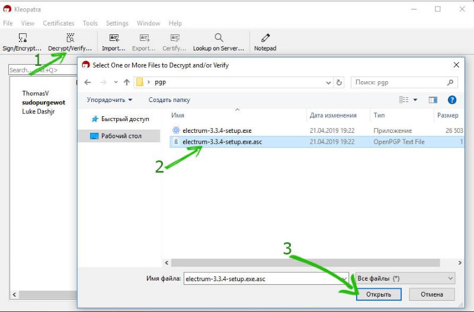474x312 pixels.
Task: Close the file selection dialog
Action: click(456, 65)
